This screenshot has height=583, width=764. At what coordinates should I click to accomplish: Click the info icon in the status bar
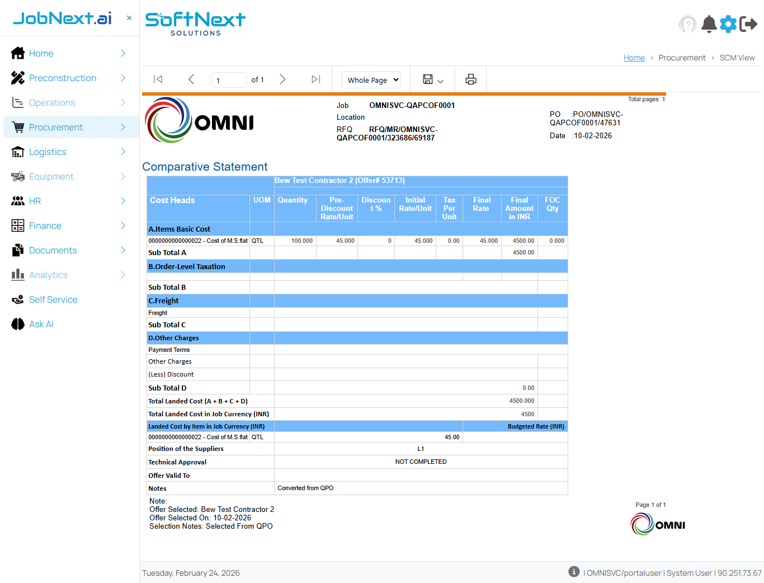[x=573, y=572]
